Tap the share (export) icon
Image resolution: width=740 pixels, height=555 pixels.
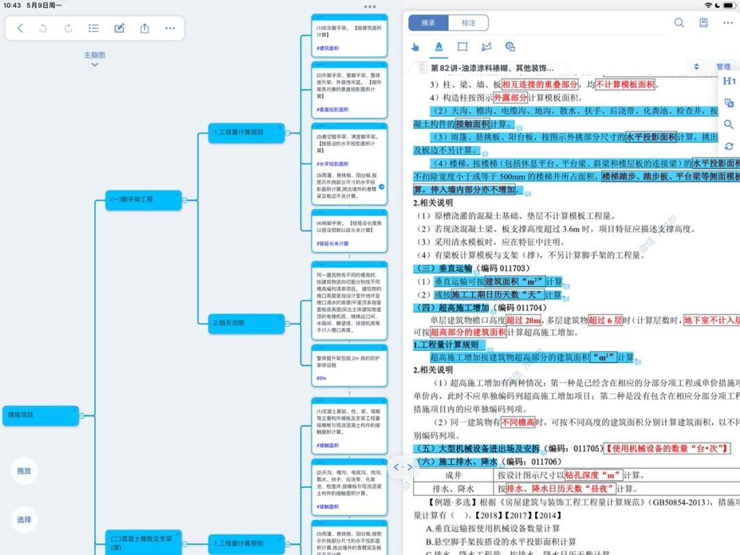point(144,28)
